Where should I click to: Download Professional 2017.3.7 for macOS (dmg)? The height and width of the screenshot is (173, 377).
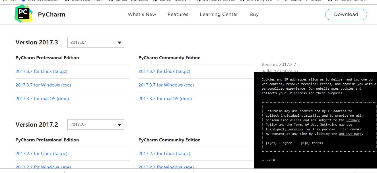point(42,99)
